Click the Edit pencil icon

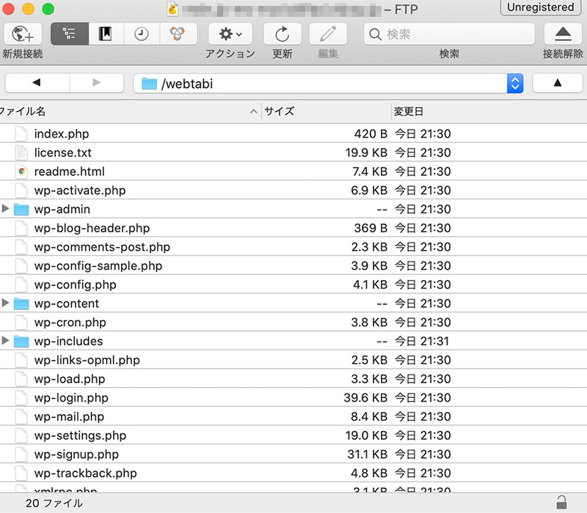click(x=328, y=34)
